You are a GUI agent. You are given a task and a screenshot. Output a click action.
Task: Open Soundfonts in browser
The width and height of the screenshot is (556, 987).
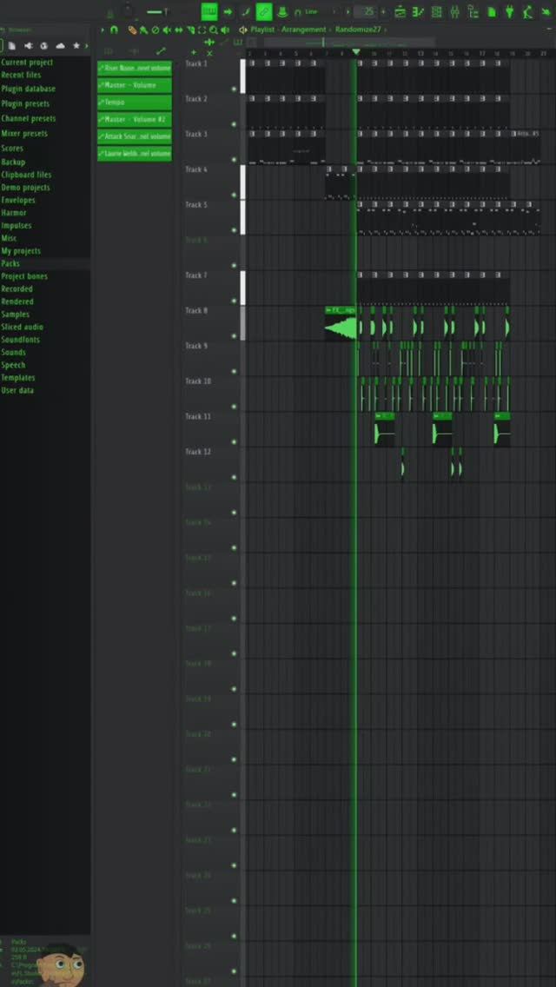[20, 339]
